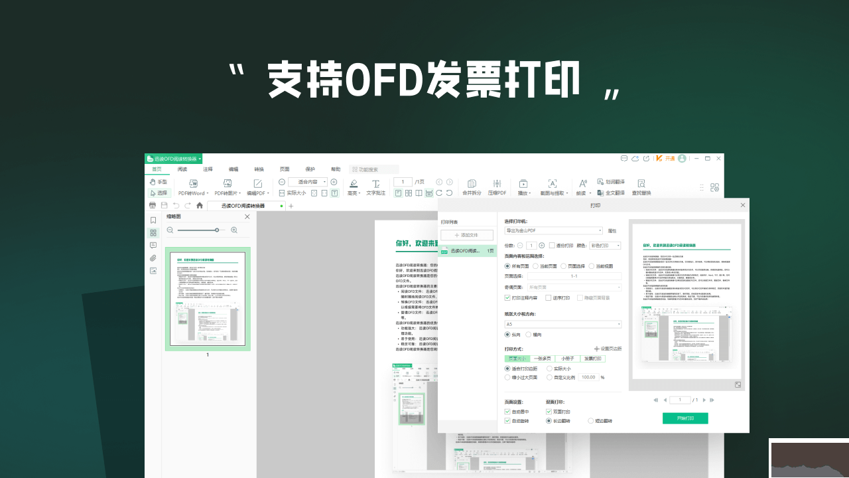Screen dimensions: 849x478
Task: Show the thumbnails panel icon in sidebar
Action: click(153, 233)
